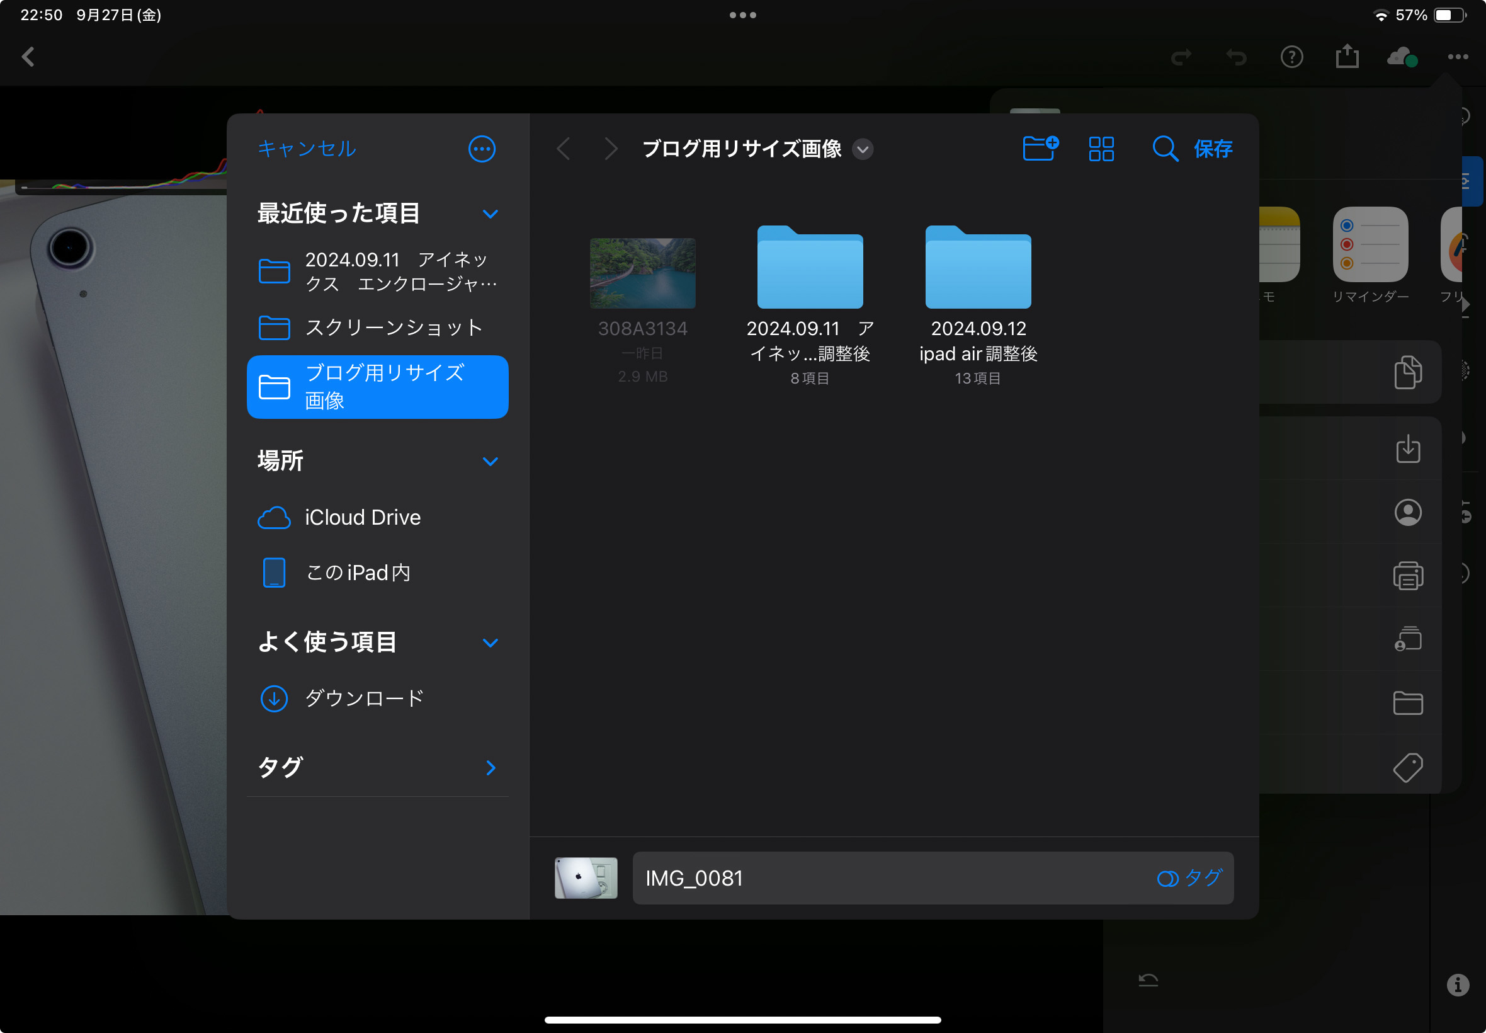Open the help question mark icon

[1291, 57]
